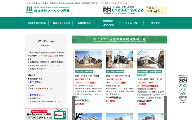The width and height of the screenshot is (192, 120).
Task: Click 「野寺1丁目」値下げしました news line
Action: coord(41,88)
